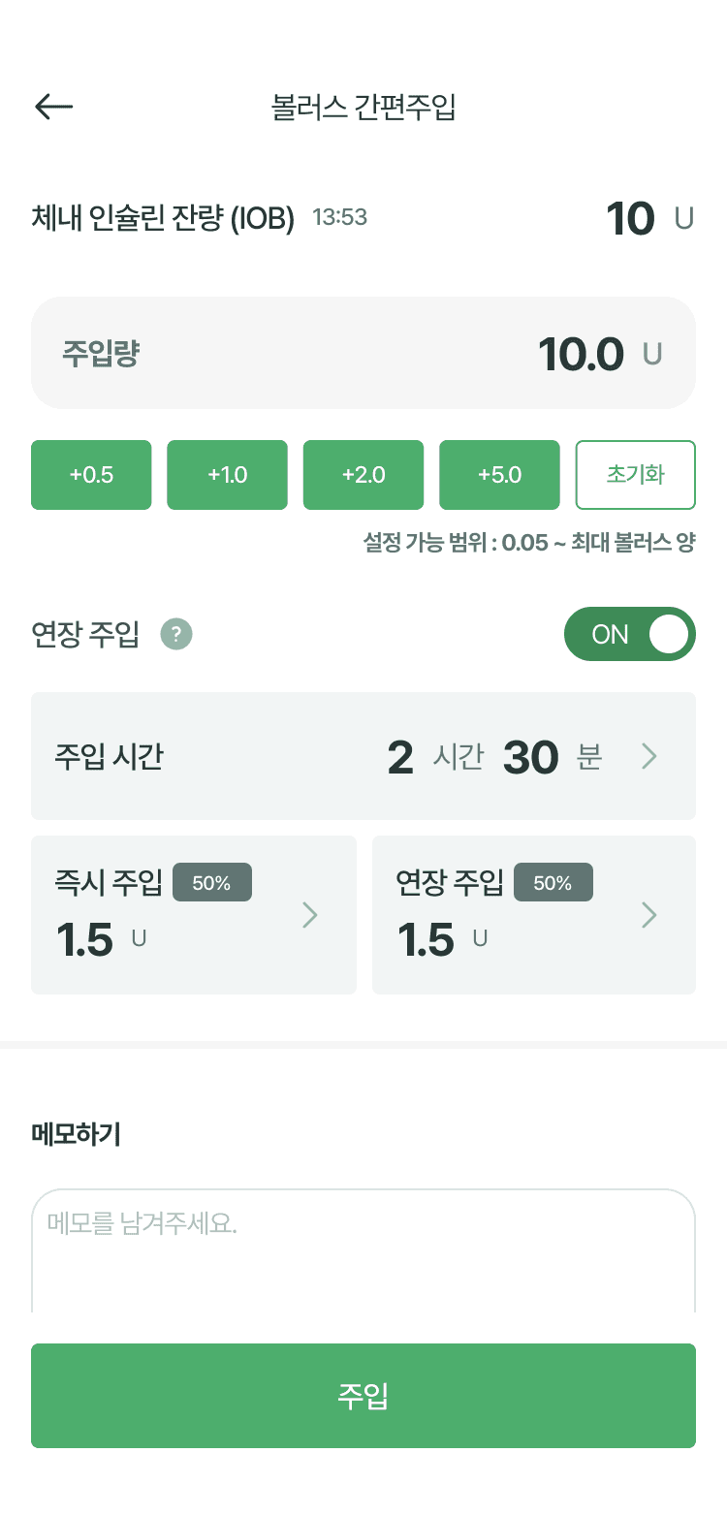Turn off the 연장 주입 ON toggle
Viewport: 727px width, 1516px height.
point(629,634)
